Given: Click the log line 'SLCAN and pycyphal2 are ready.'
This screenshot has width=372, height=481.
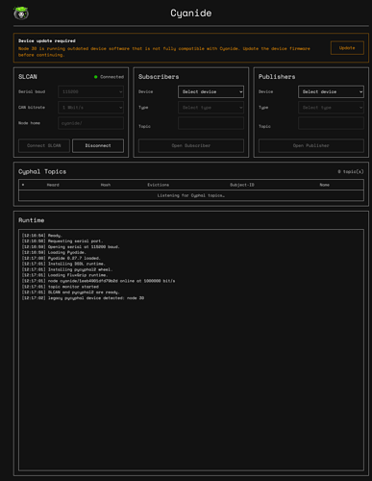Looking at the screenshot, I should 71,292.
